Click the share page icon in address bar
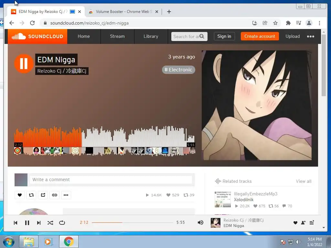 click(x=265, y=23)
